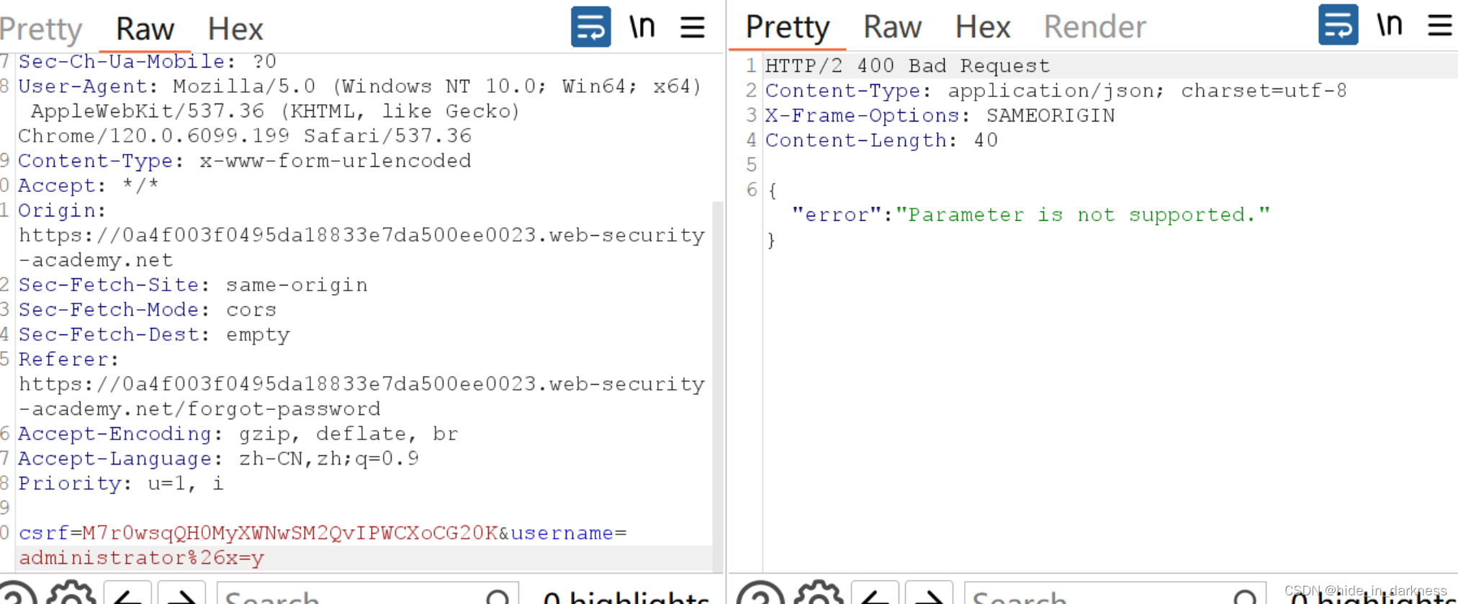Click the Referer header name
Screen dimensions: 1458x604
tap(63, 360)
